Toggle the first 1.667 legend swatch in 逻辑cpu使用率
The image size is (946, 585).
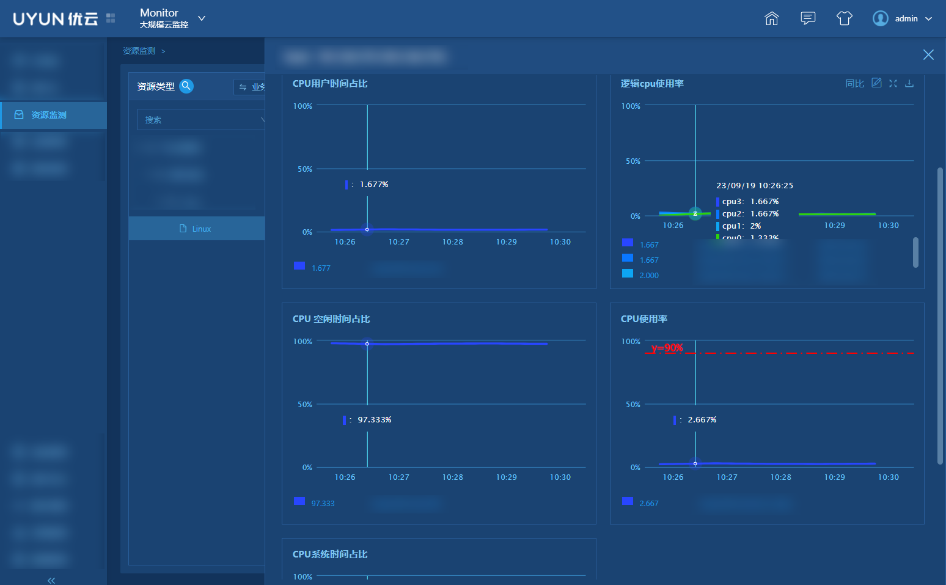click(x=628, y=243)
